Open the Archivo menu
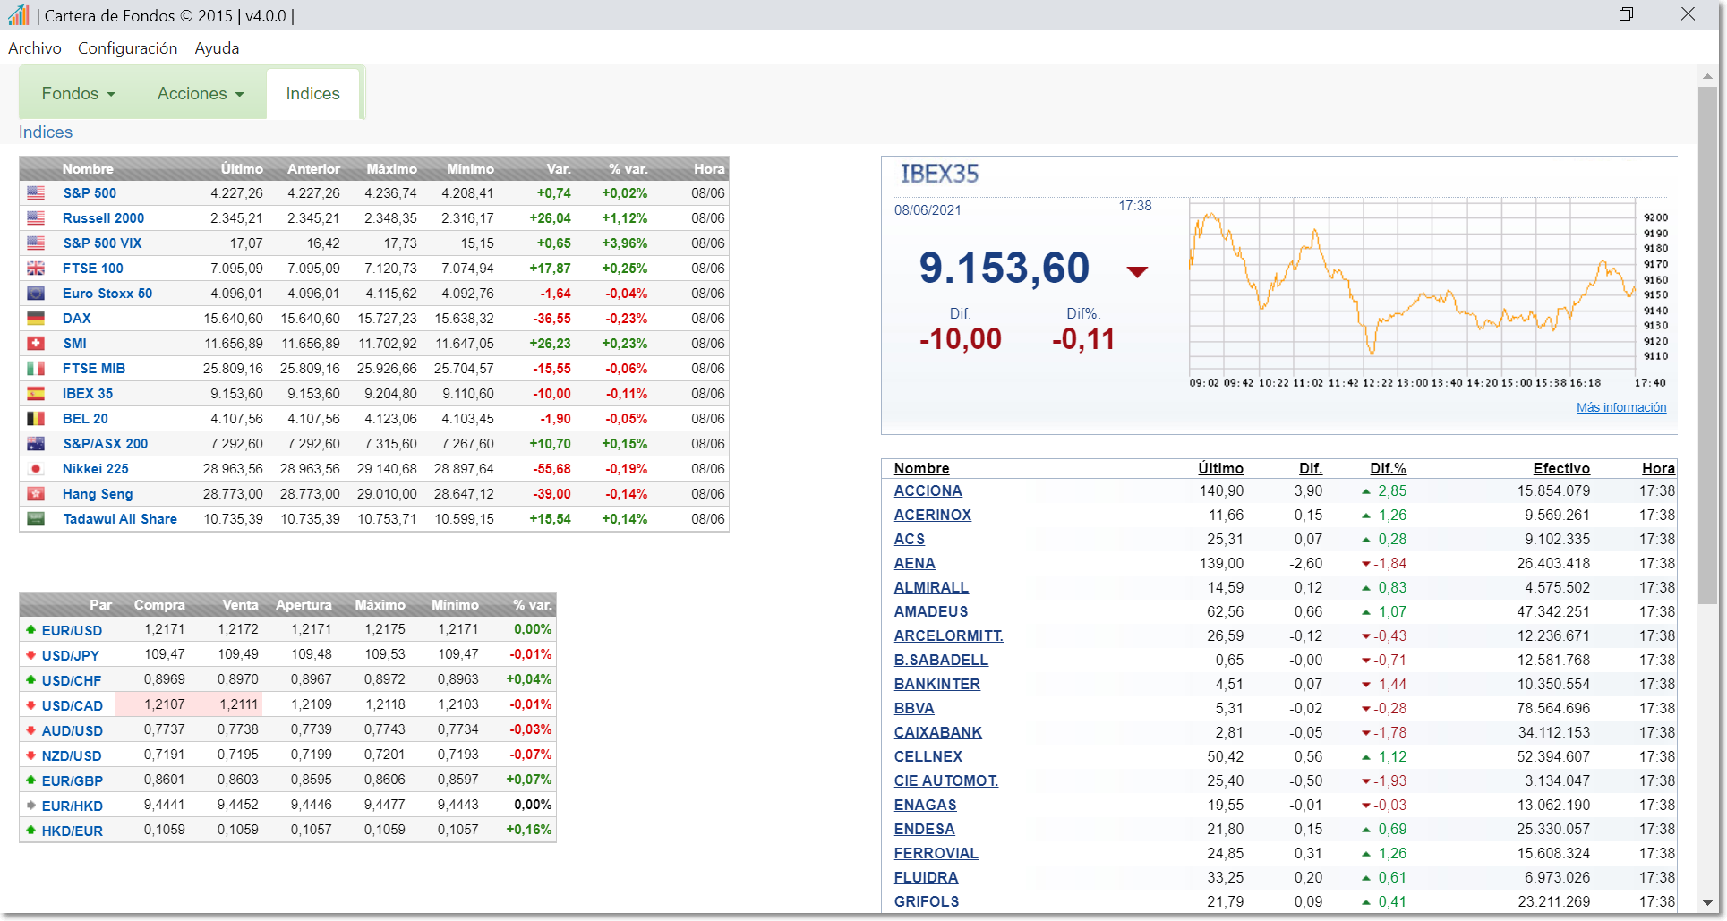 pos(35,48)
